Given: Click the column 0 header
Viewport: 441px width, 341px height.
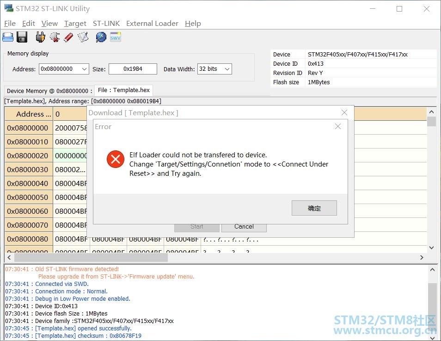Looking at the screenshot, I should [x=70, y=114].
